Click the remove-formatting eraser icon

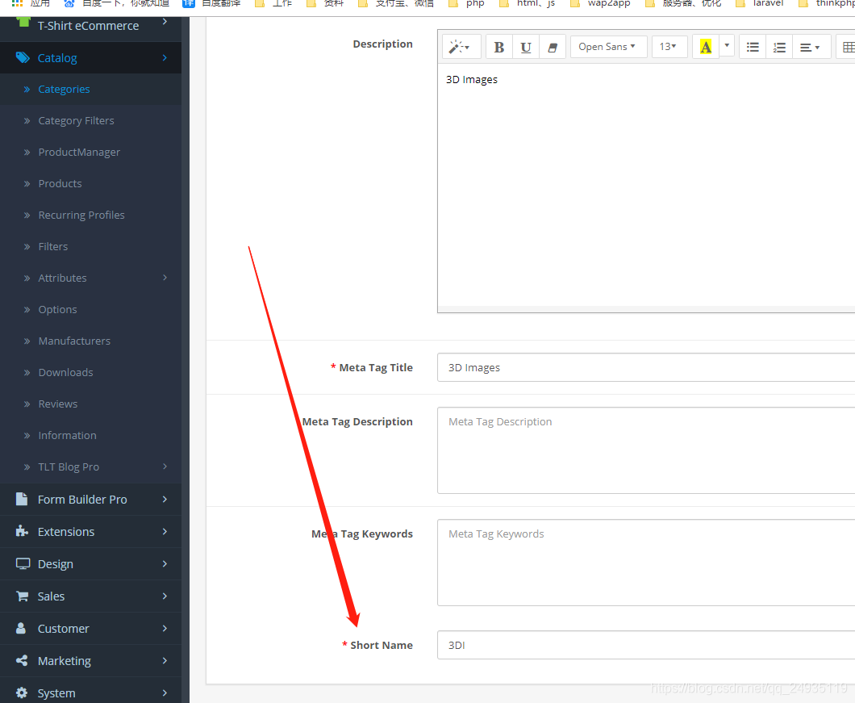pyautogui.click(x=553, y=46)
